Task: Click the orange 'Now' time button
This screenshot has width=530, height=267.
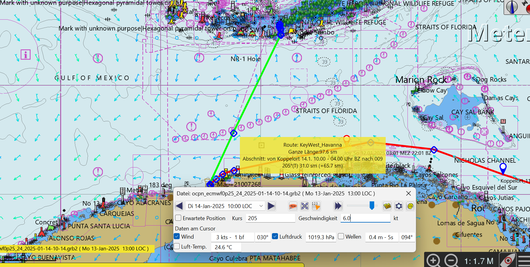Action: click(293, 206)
